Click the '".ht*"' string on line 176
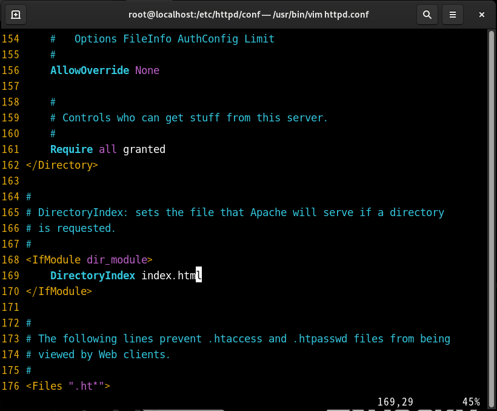This screenshot has width=497, height=411. 87,386
